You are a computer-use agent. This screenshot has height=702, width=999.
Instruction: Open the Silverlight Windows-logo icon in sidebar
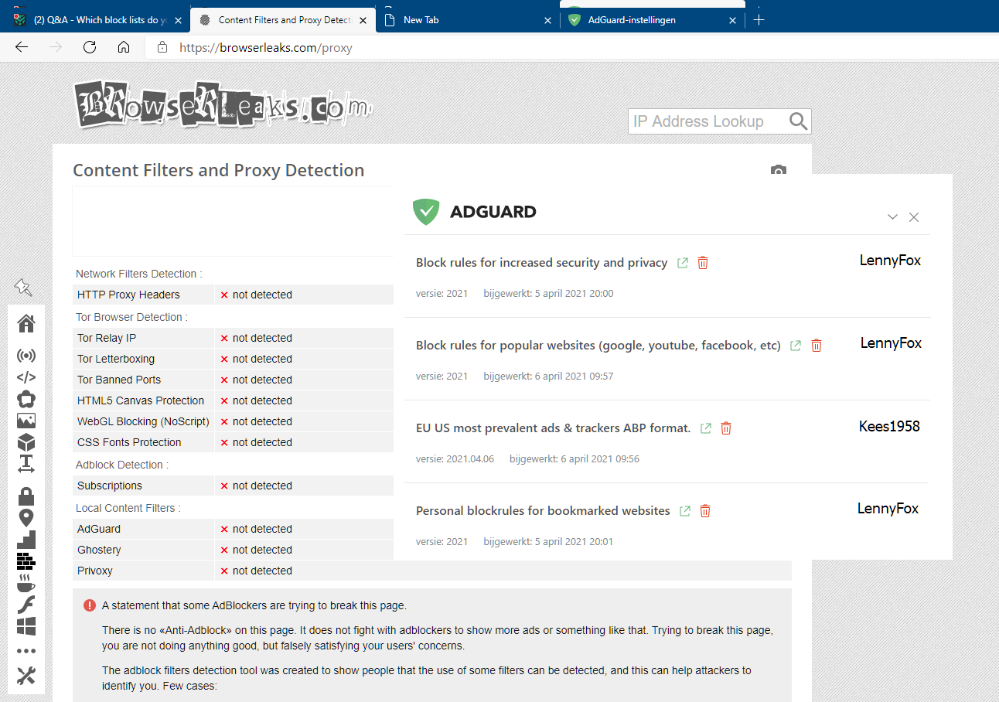[x=26, y=625]
